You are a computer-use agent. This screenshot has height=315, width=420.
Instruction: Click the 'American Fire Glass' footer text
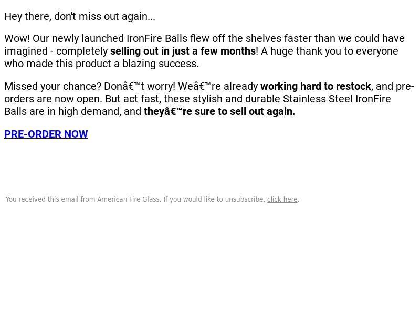click(x=129, y=199)
